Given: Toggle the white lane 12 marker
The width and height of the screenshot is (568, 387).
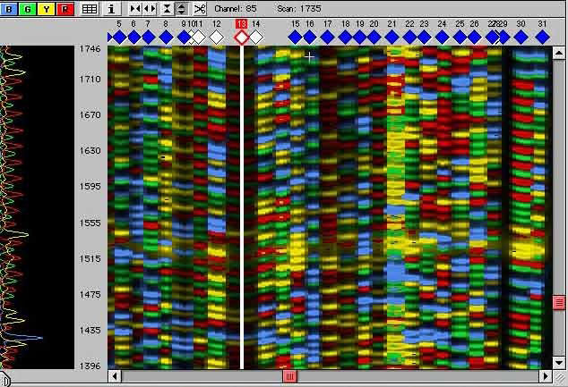Looking at the screenshot, I should pyautogui.click(x=217, y=38).
